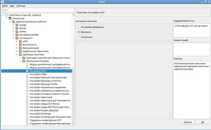Select Настройки GSettings для пользователей policy
Viewport: 211px width, 130px height.
point(50,117)
